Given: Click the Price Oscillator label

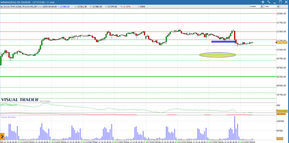Looking at the screenshot, I should [x=9, y=105].
